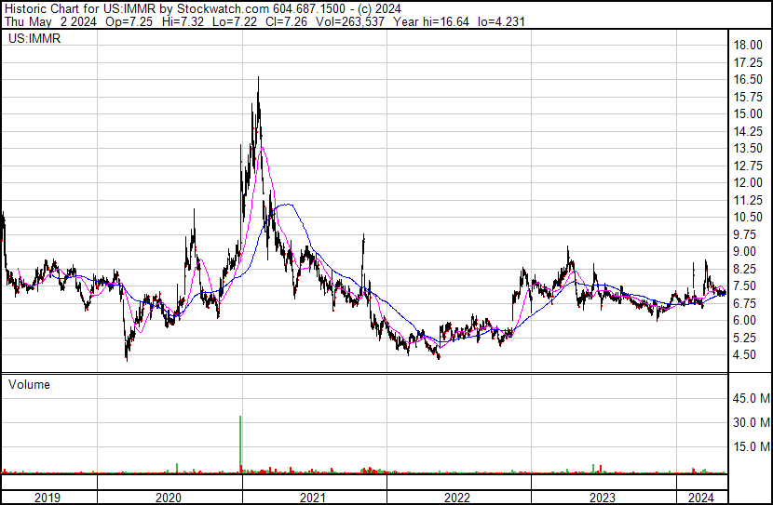Click the Vol=263,537 header value
This screenshot has width=773, height=505.
point(350,21)
